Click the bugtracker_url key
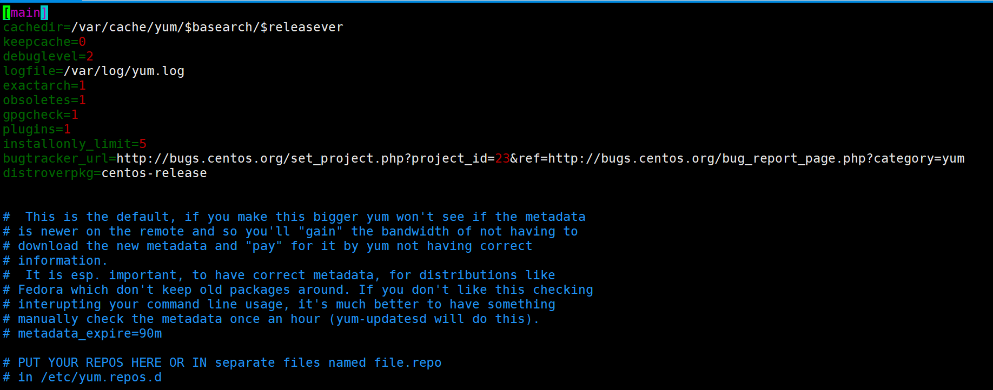 [x=56, y=158]
